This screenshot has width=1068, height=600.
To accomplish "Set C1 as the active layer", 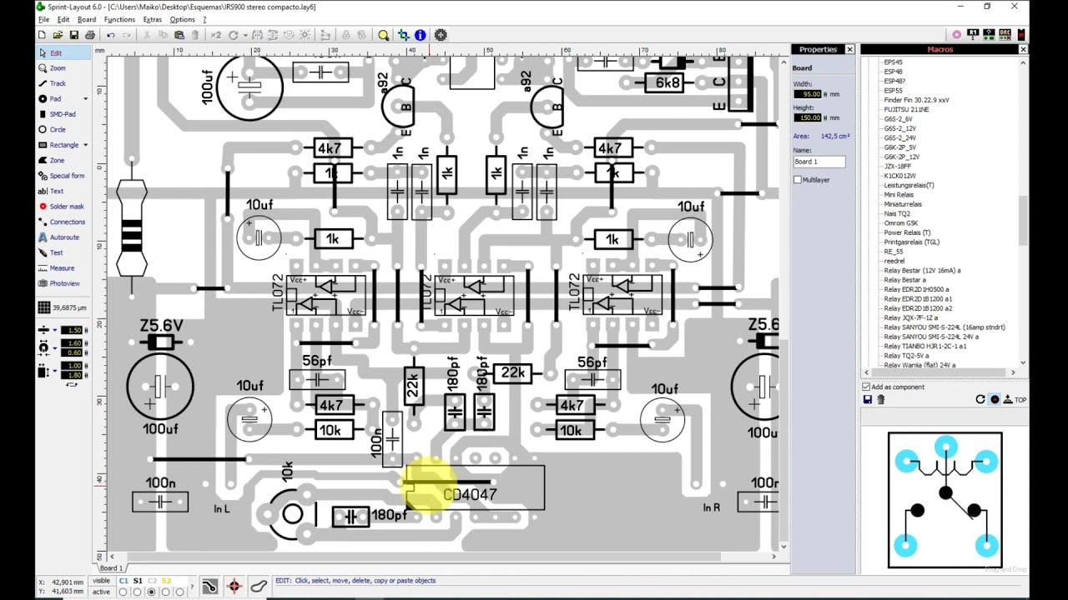I will point(123,592).
